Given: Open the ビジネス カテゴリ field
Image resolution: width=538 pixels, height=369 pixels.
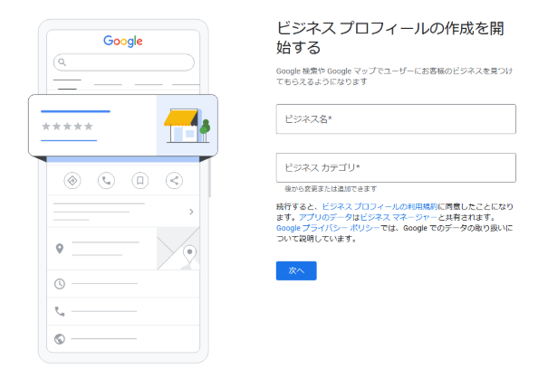Looking at the screenshot, I should coord(396,167).
